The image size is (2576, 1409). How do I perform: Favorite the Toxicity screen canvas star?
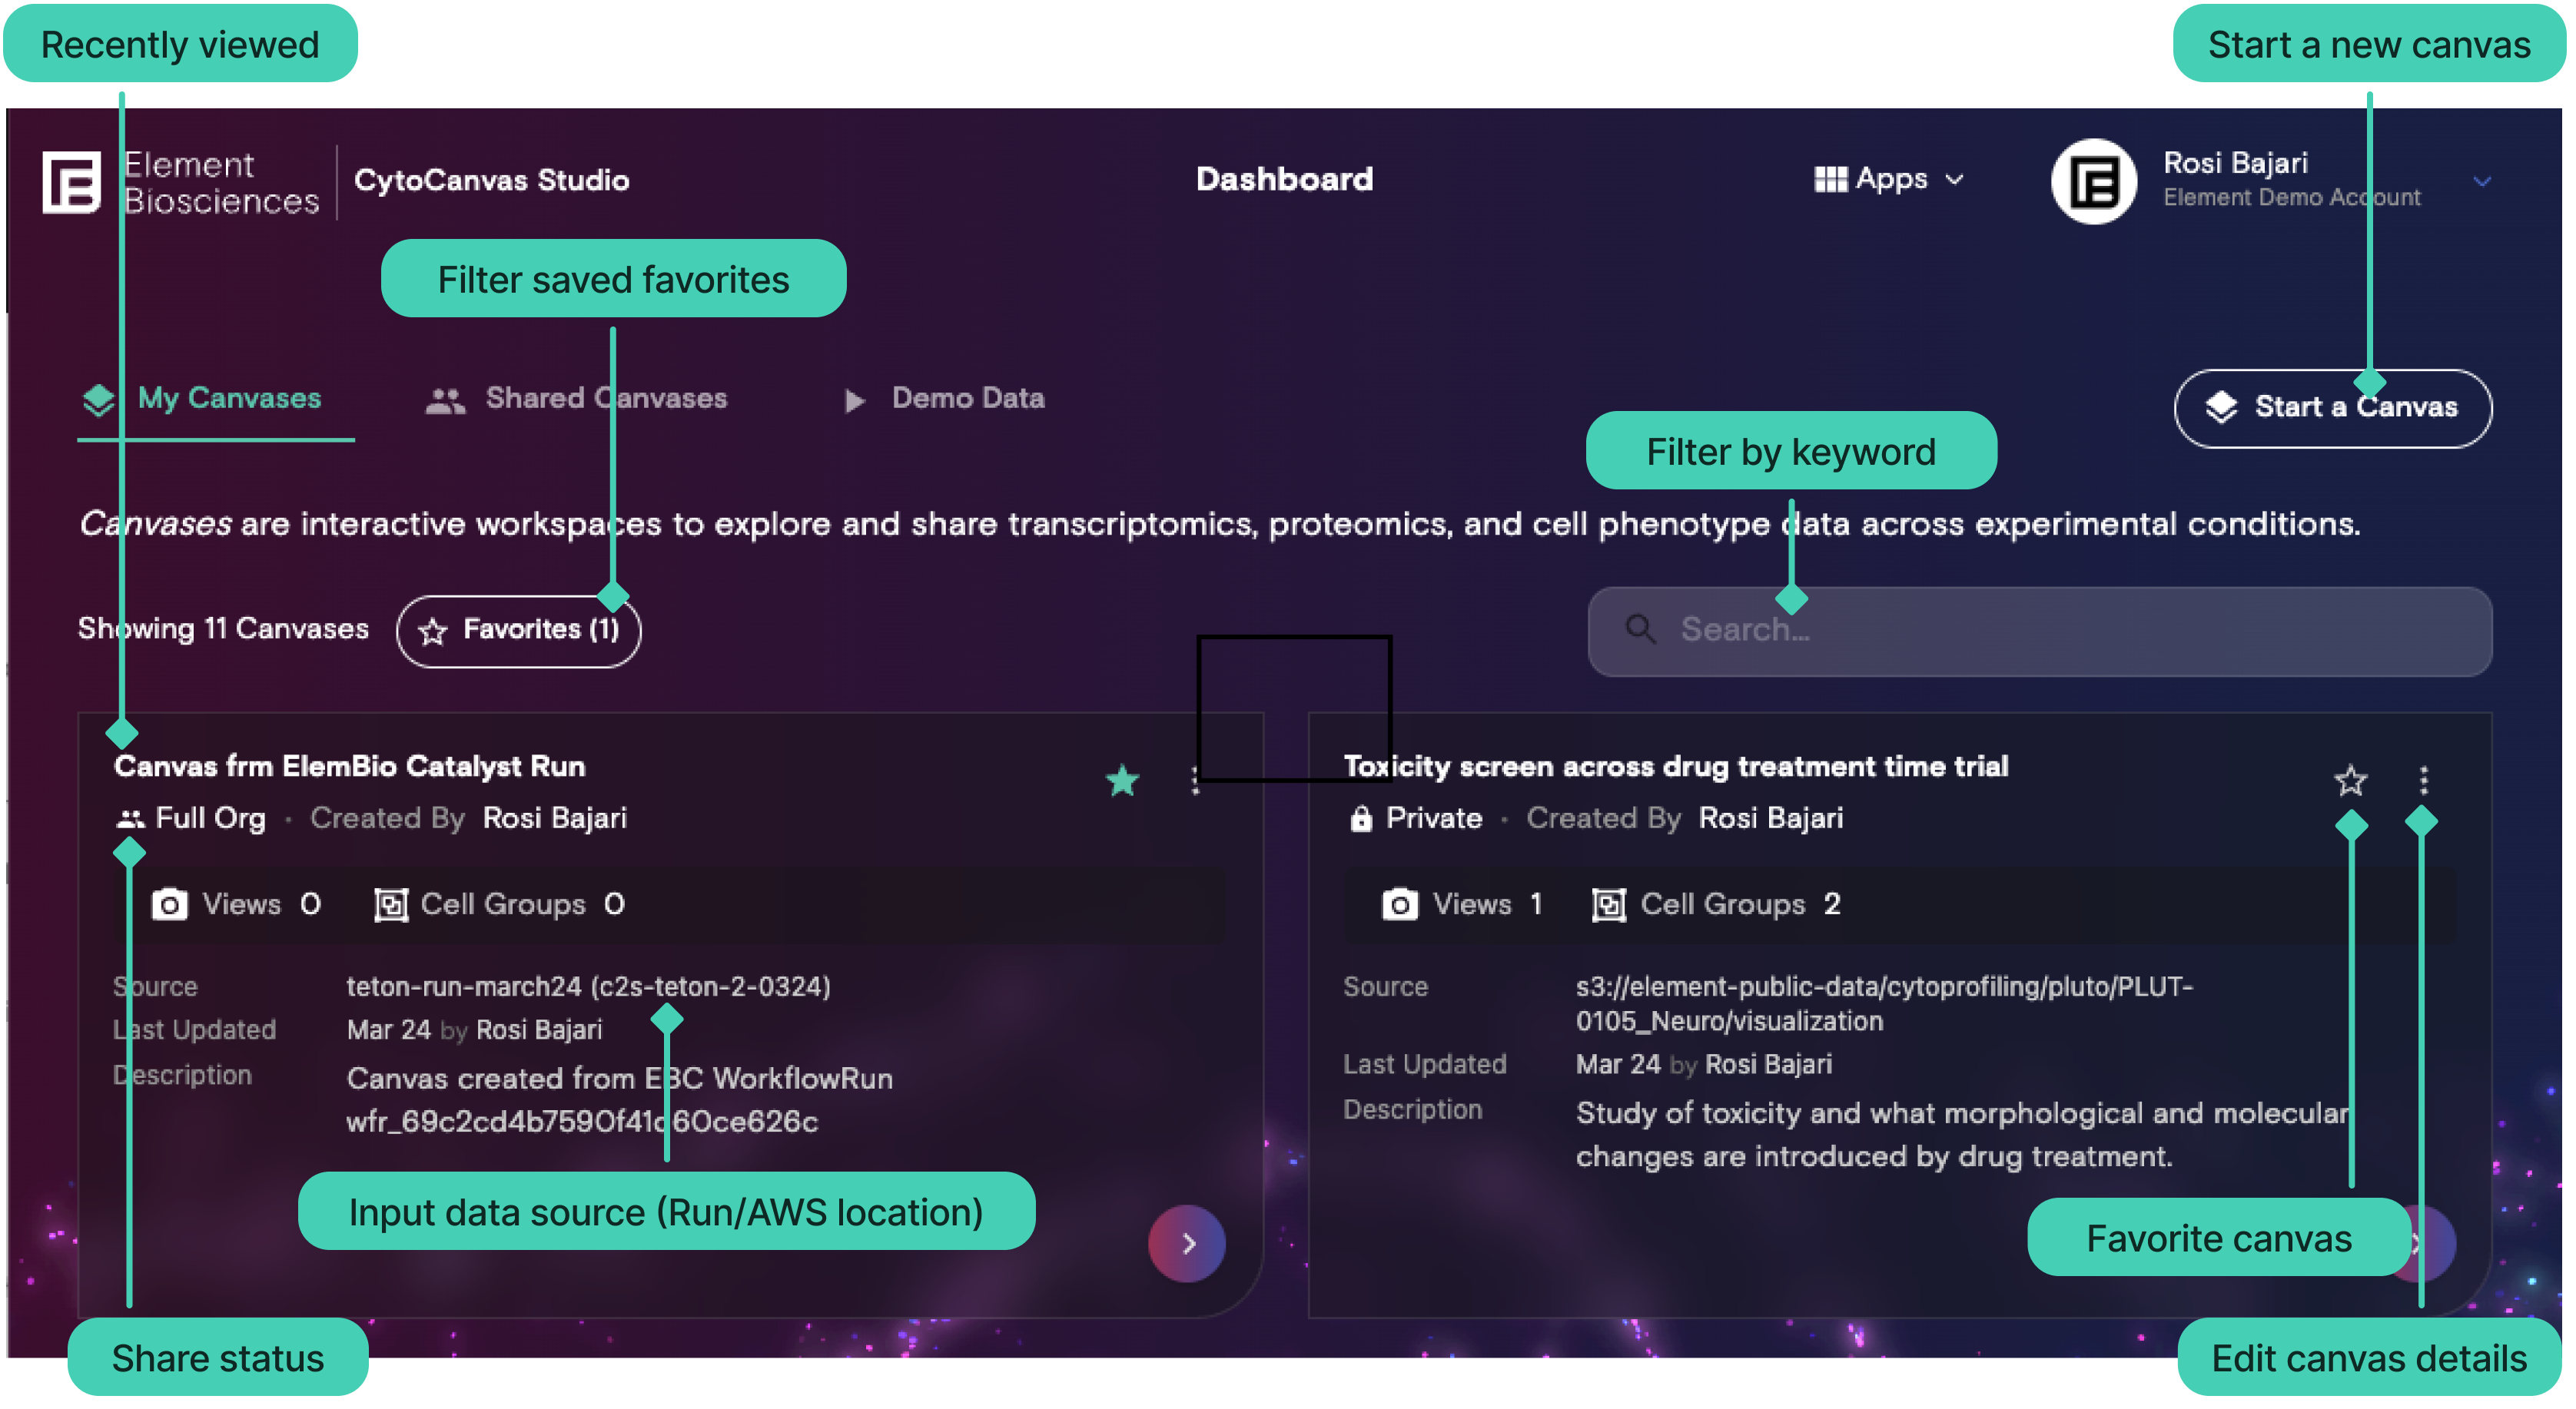(2350, 780)
